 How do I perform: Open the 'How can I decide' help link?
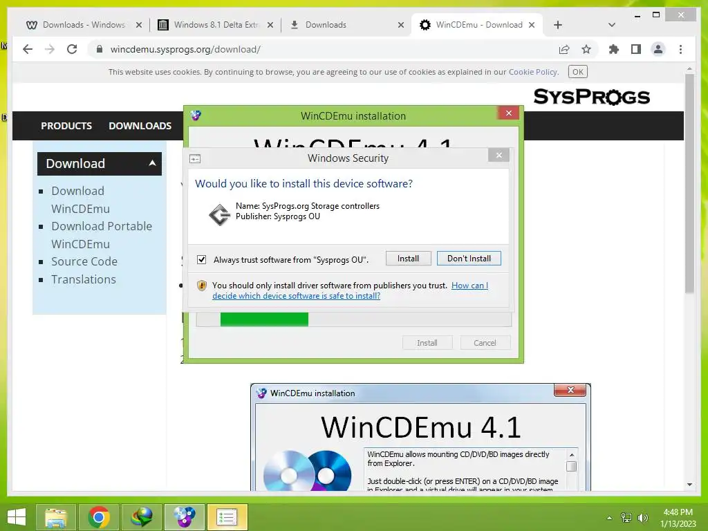(350, 291)
